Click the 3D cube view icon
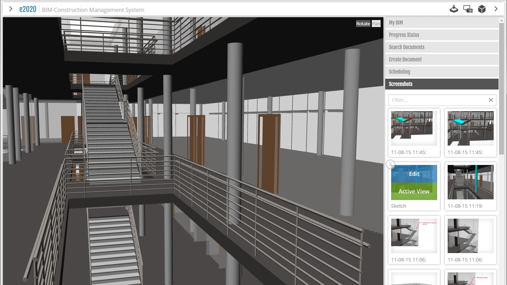 [482, 9]
